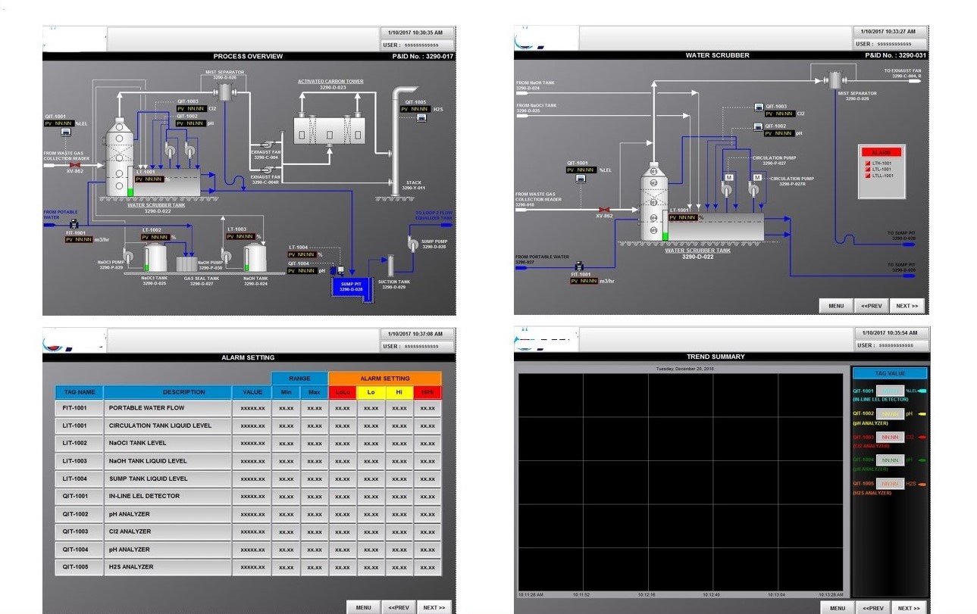Select FIT-1001 flow meter in Process Overview

[74, 225]
